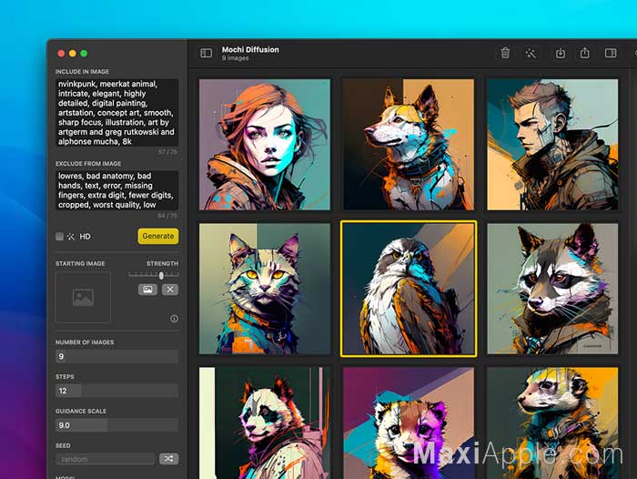This screenshot has width=637, height=479.
Task: Open the share icon in toolbar
Action: 584,53
